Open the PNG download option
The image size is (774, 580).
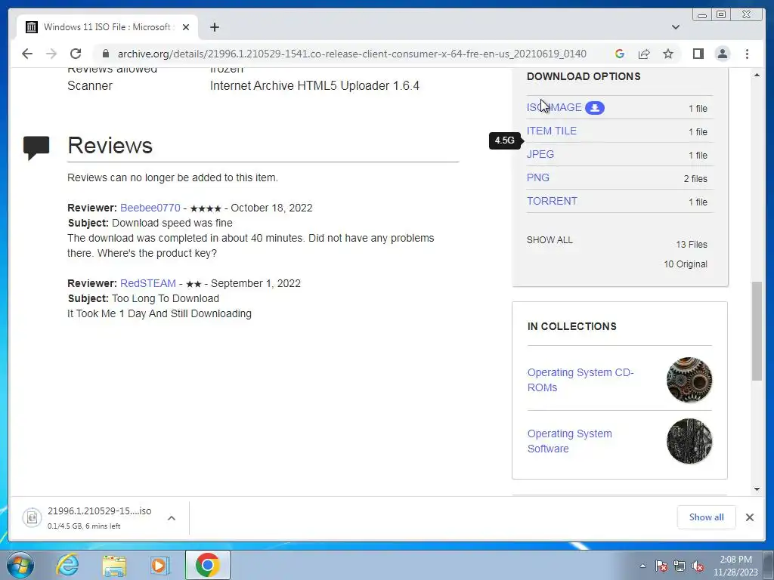[538, 177]
